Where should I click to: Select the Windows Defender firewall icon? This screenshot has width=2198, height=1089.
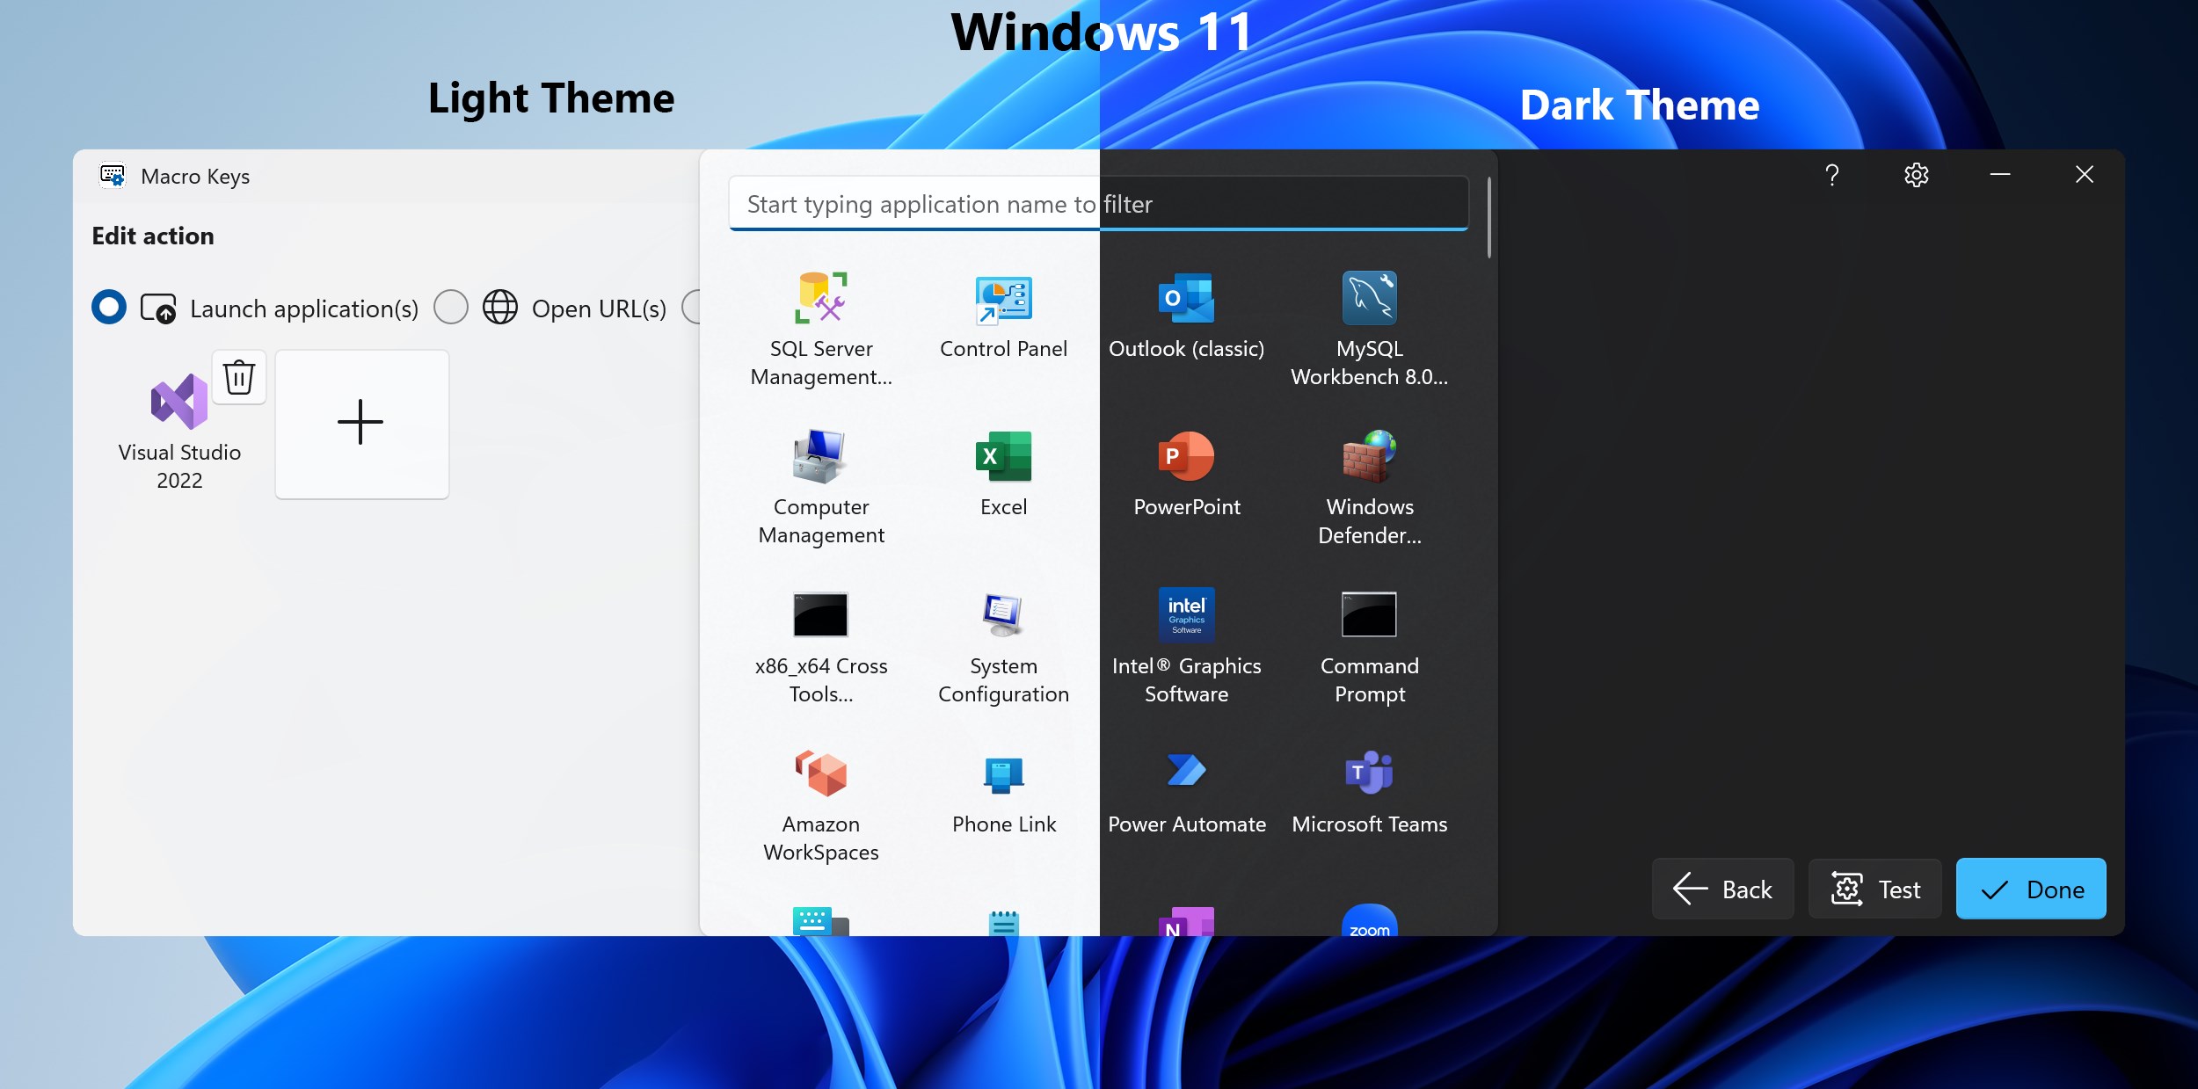coord(1369,456)
